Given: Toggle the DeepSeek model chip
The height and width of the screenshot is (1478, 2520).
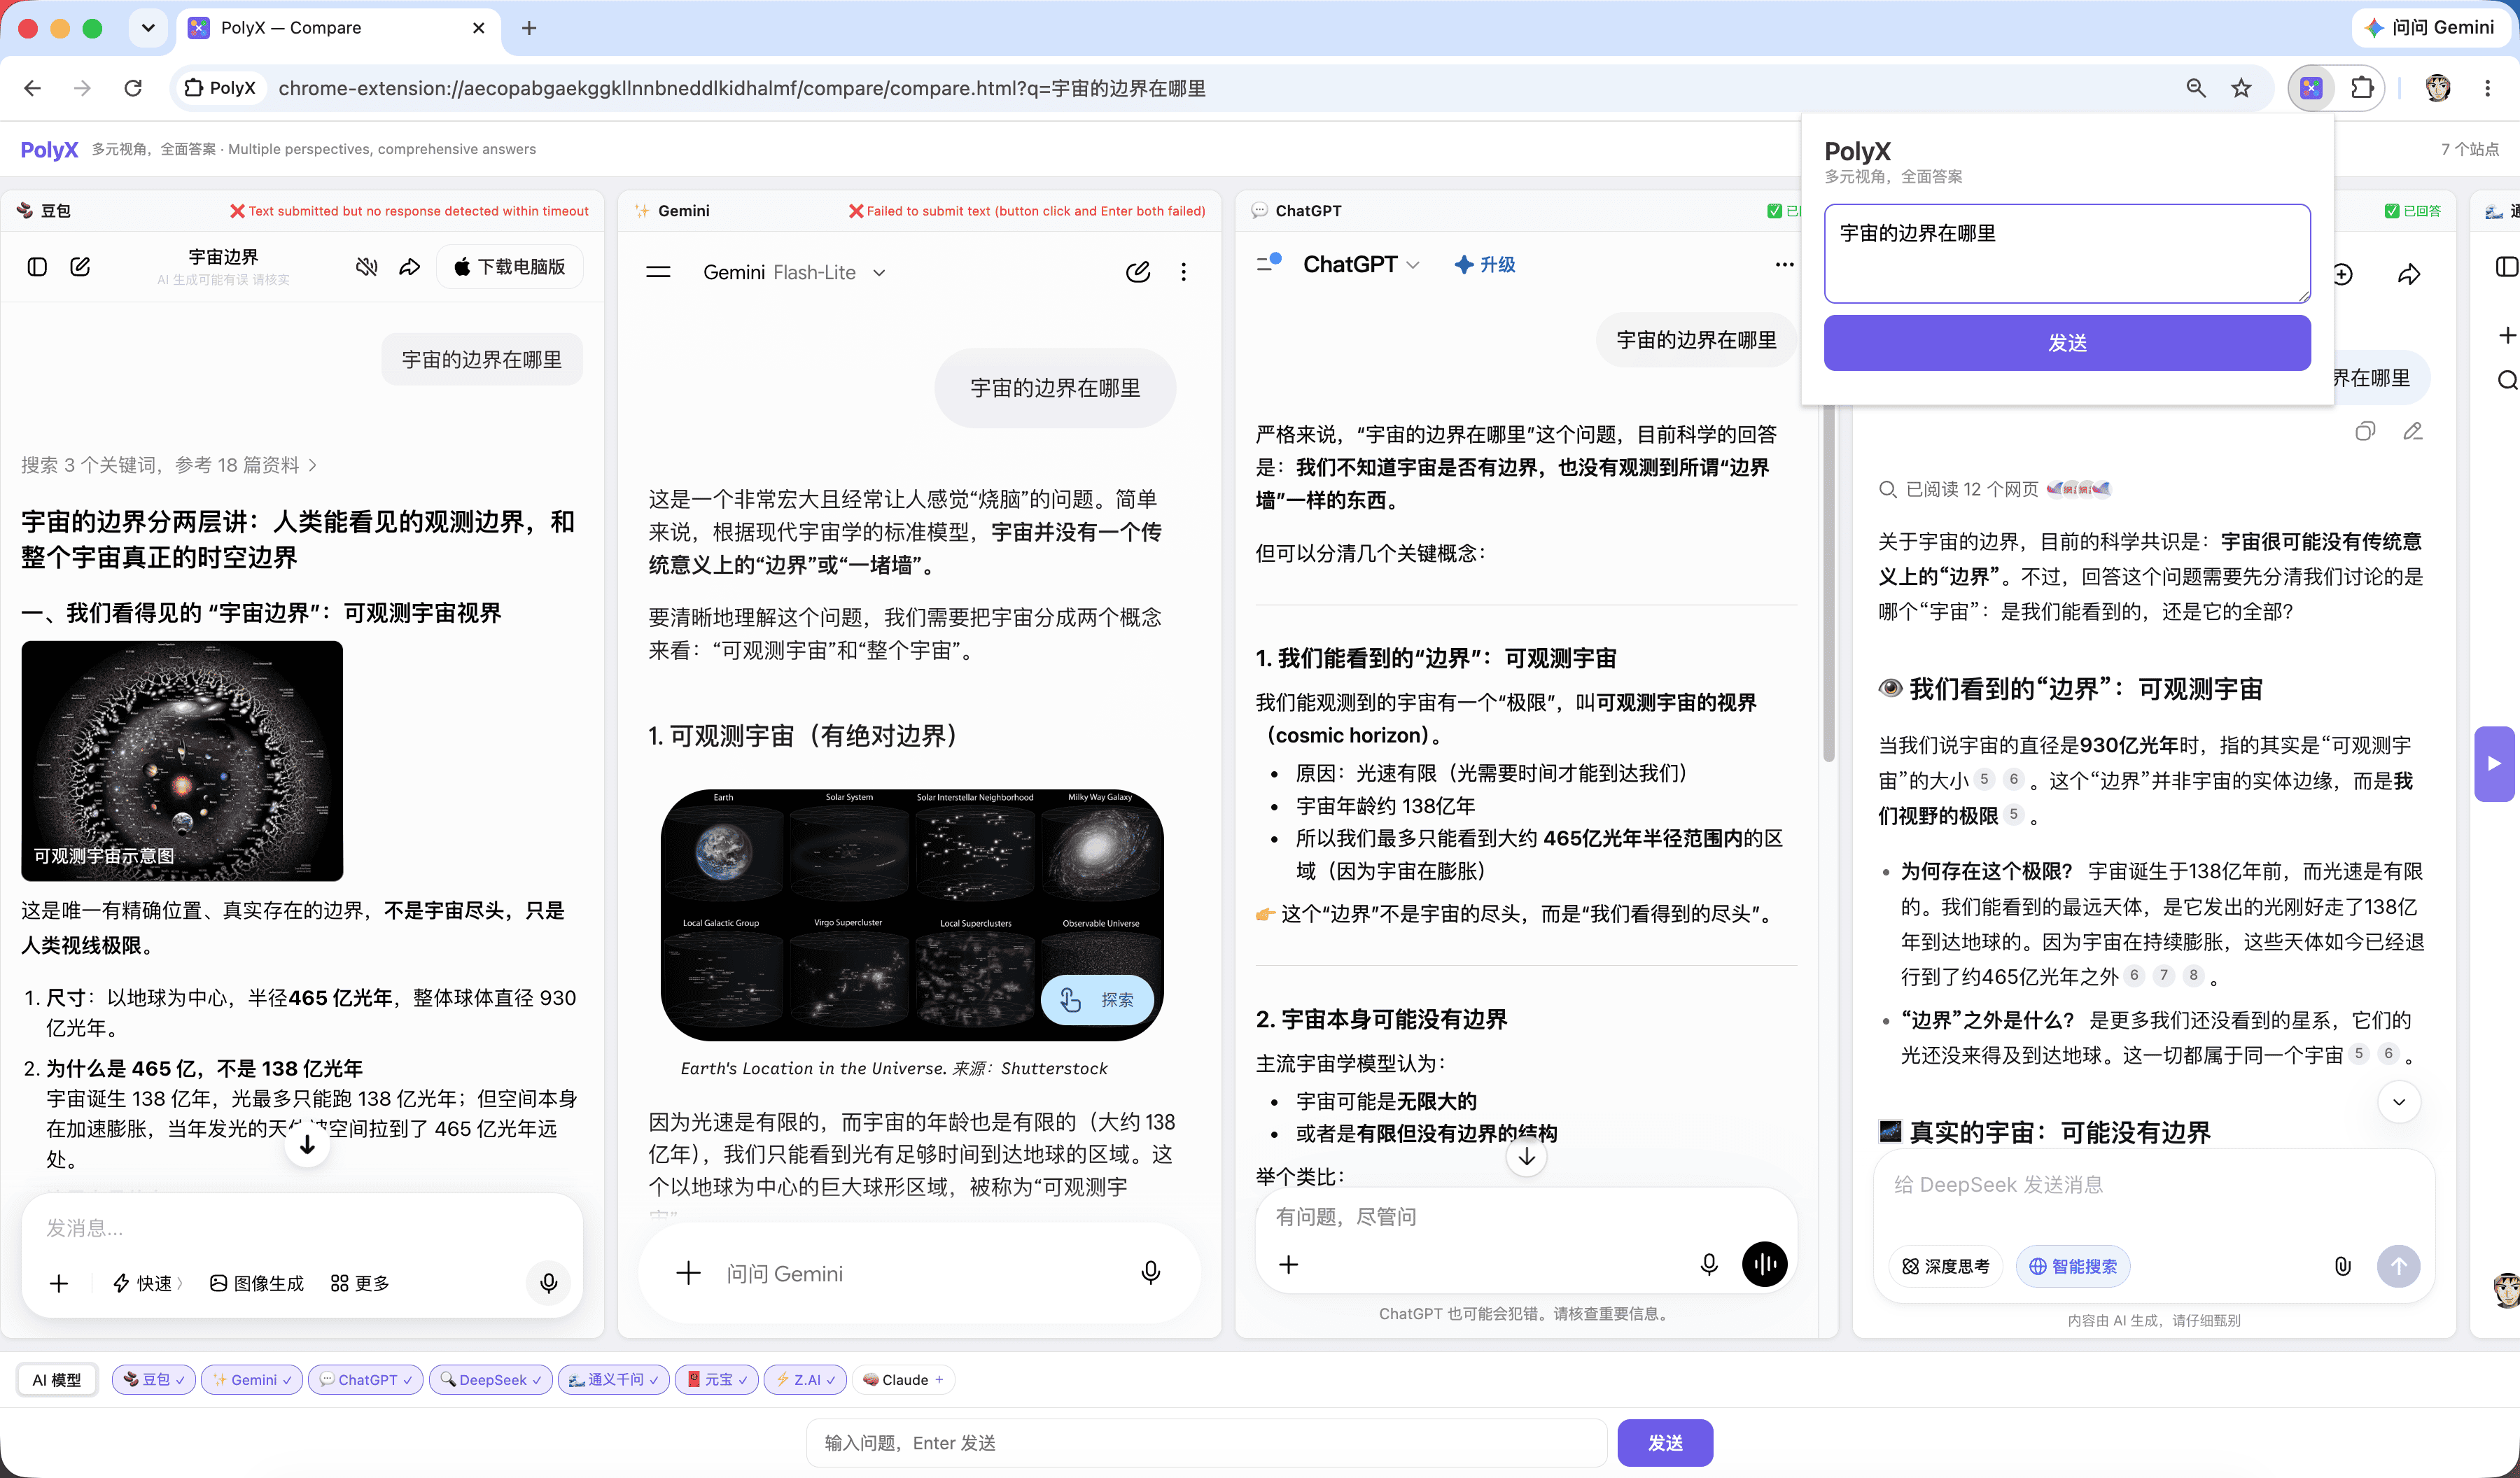Looking at the screenshot, I should (490, 1380).
